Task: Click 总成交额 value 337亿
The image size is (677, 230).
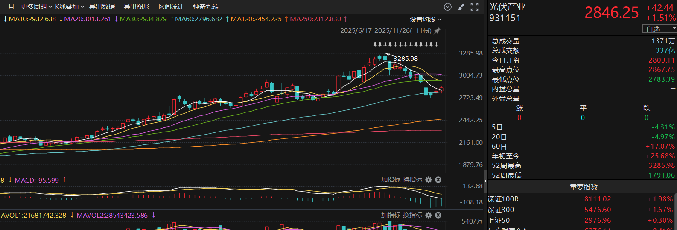Action: 665,50
